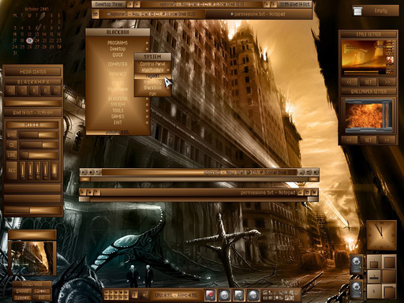Click << under the Wallpaper Setter preview

[x=350, y=140]
